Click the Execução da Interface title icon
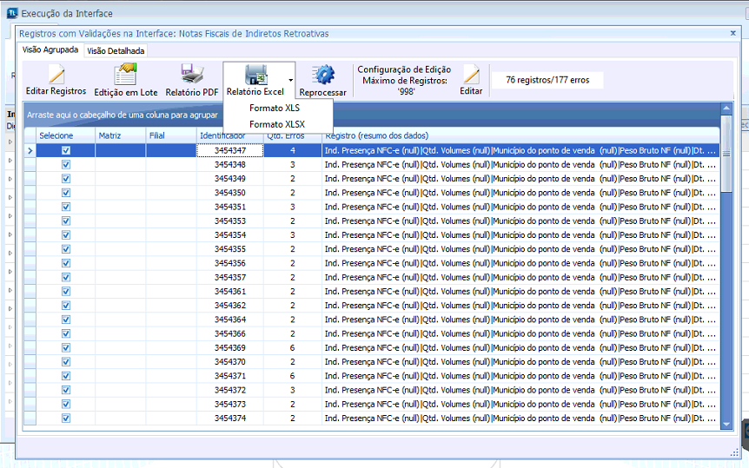This screenshot has width=749, height=468. point(11,14)
